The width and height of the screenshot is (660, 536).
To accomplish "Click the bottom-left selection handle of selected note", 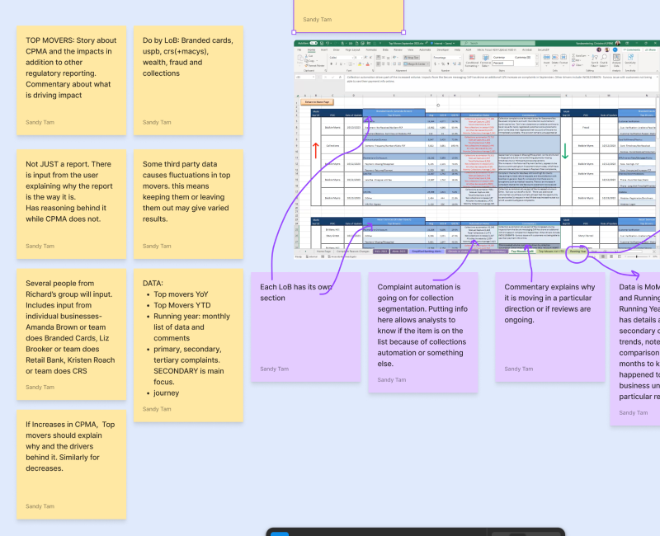I will 294,32.
